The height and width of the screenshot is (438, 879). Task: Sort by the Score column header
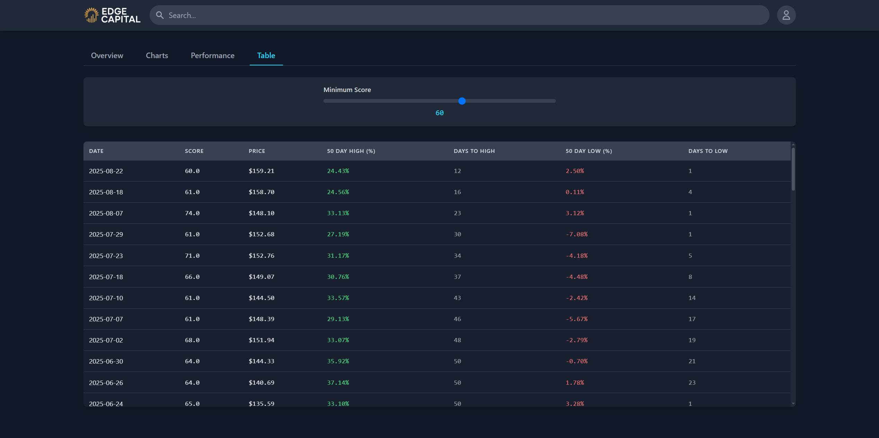point(194,151)
